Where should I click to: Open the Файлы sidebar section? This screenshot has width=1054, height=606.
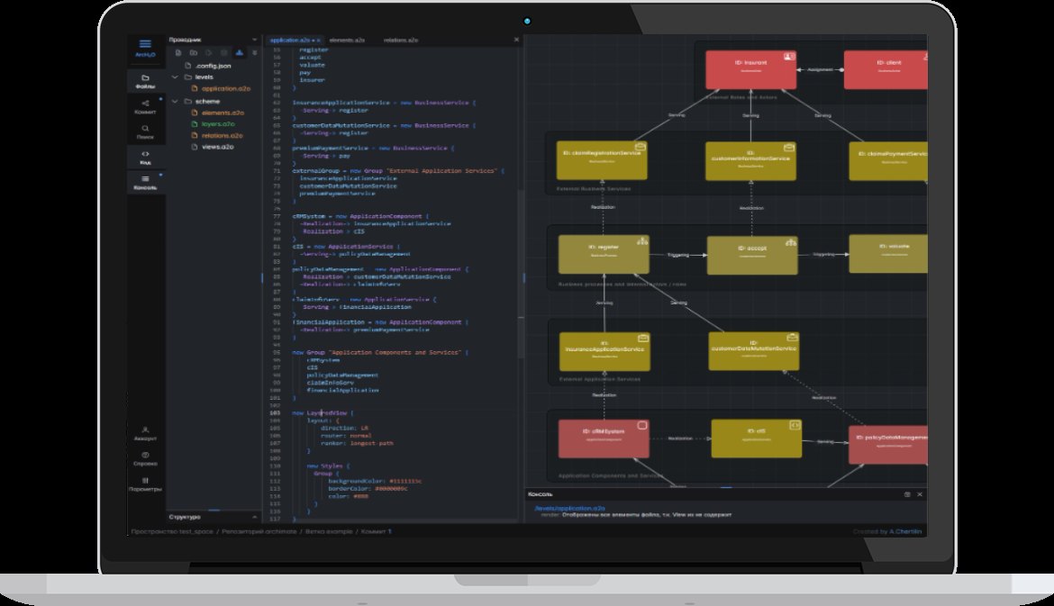(145, 81)
